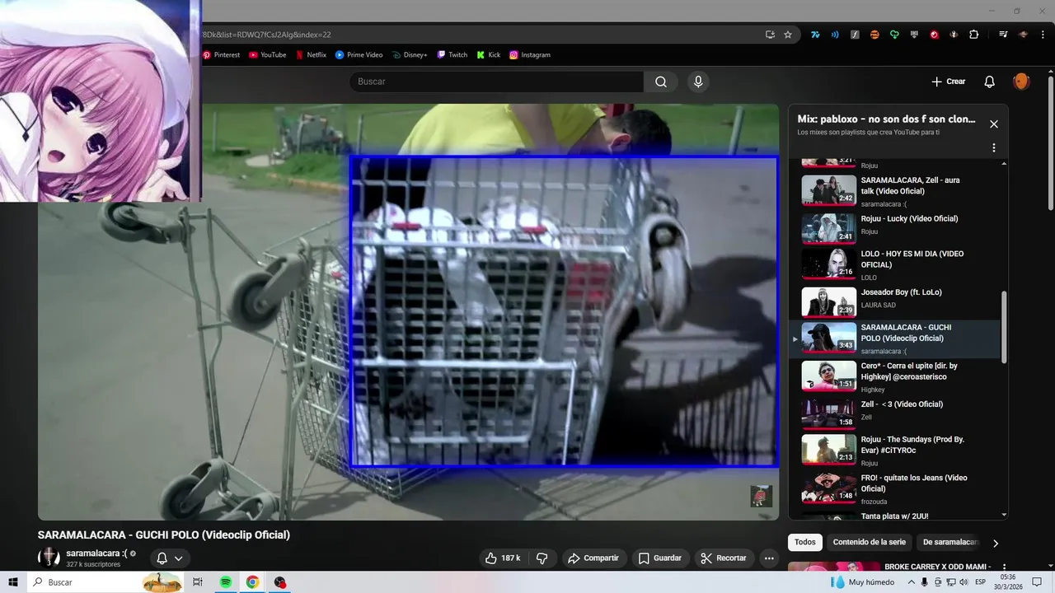Play aura talk by SARAMALACARA, Zell

pos(898,191)
